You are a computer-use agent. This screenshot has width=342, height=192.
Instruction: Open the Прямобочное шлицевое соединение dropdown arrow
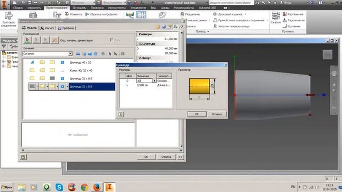[267, 20]
